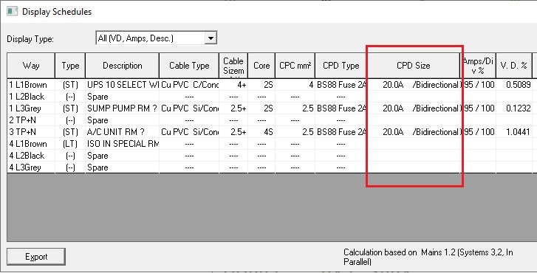The height and width of the screenshot is (273, 537).
Task: Select row 1 L1Brown in the schedule
Action: pyautogui.click(x=270, y=85)
